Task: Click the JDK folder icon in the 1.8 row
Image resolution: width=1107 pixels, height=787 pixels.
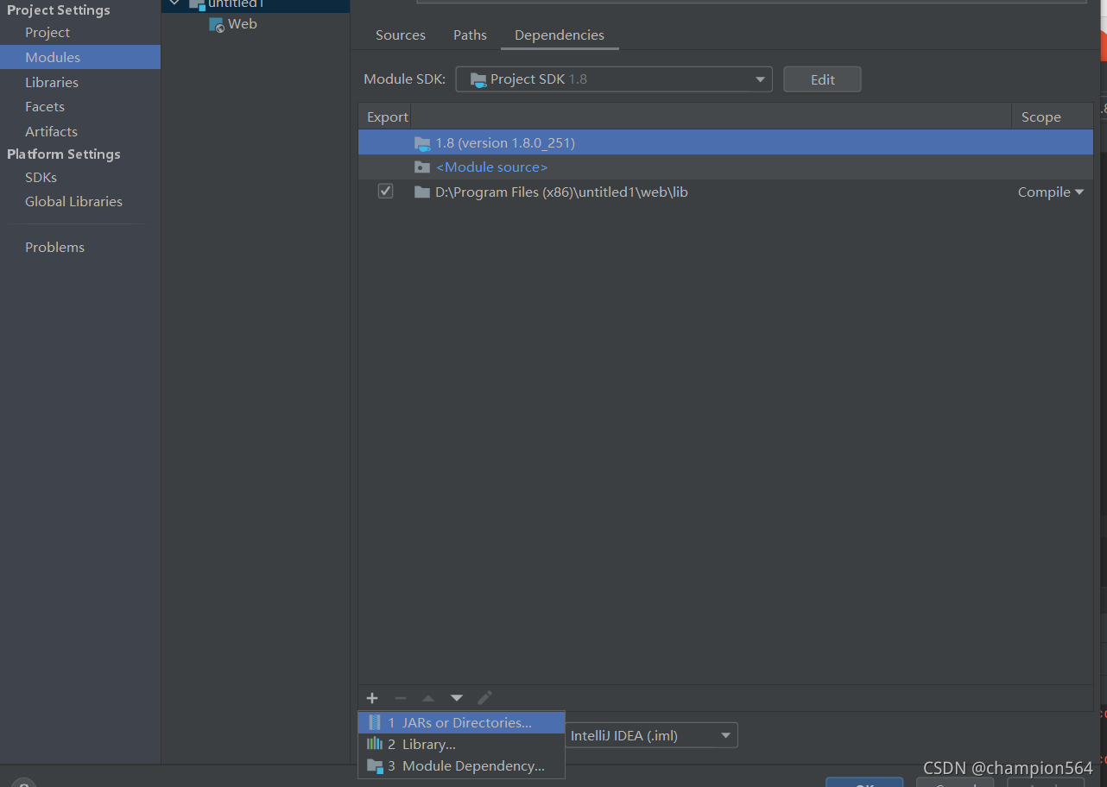Action: pos(421,143)
